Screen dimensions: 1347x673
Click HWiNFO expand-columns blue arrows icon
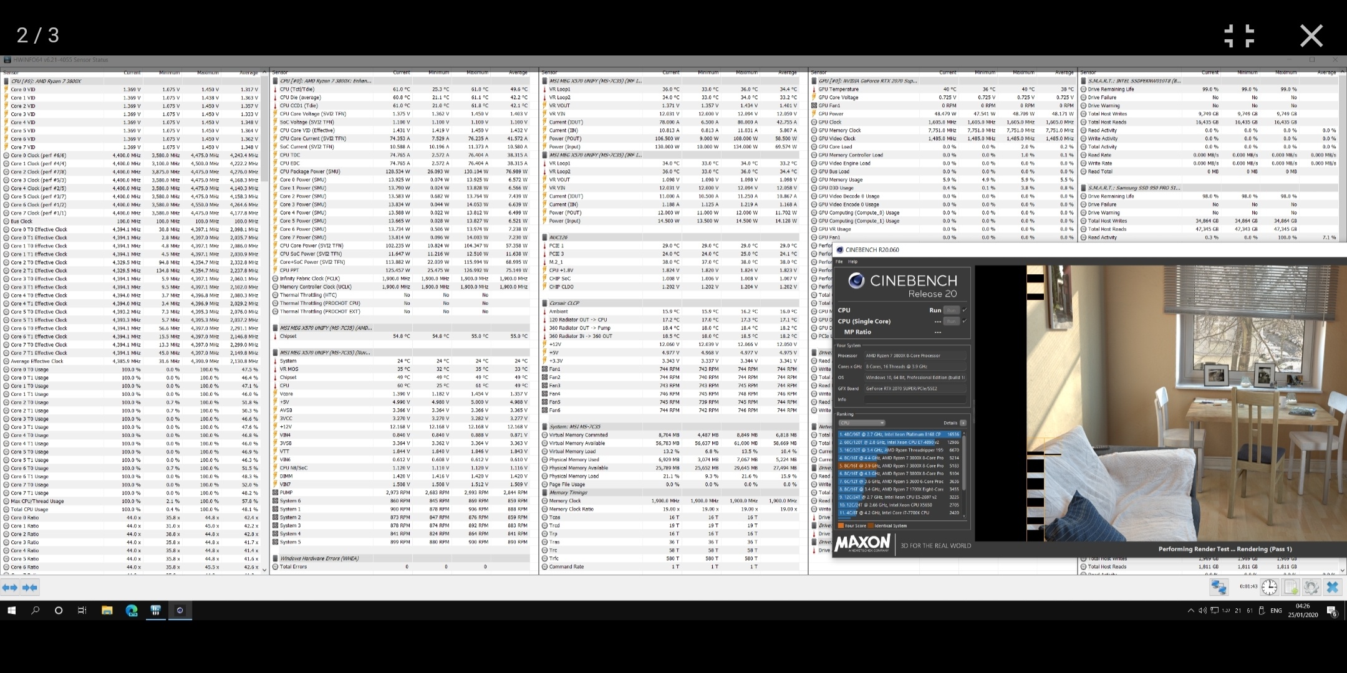(x=10, y=587)
